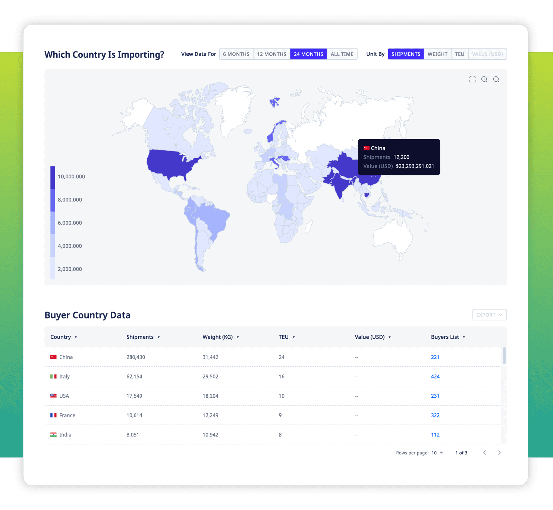Go to the next table page
553x510 pixels.
click(499, 453)
